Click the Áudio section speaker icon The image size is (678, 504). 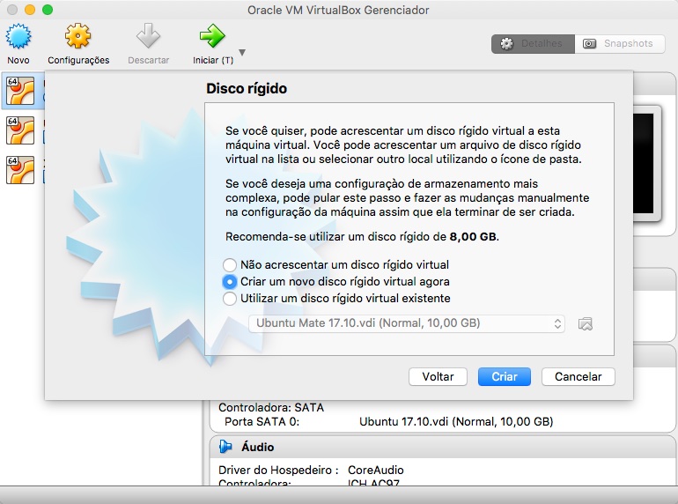coord(227,447)
